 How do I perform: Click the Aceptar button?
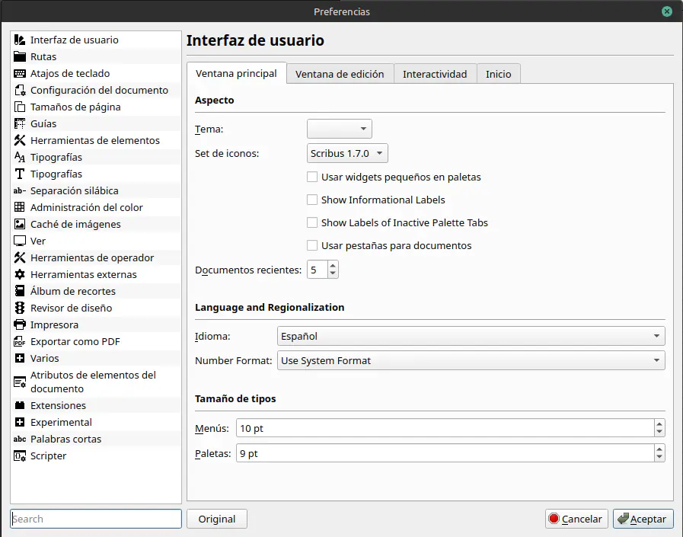643,519
